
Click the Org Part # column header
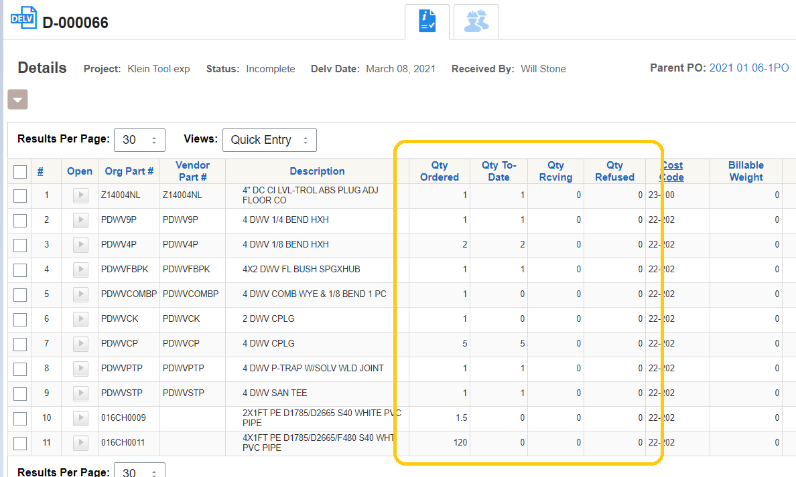[129, 171]
